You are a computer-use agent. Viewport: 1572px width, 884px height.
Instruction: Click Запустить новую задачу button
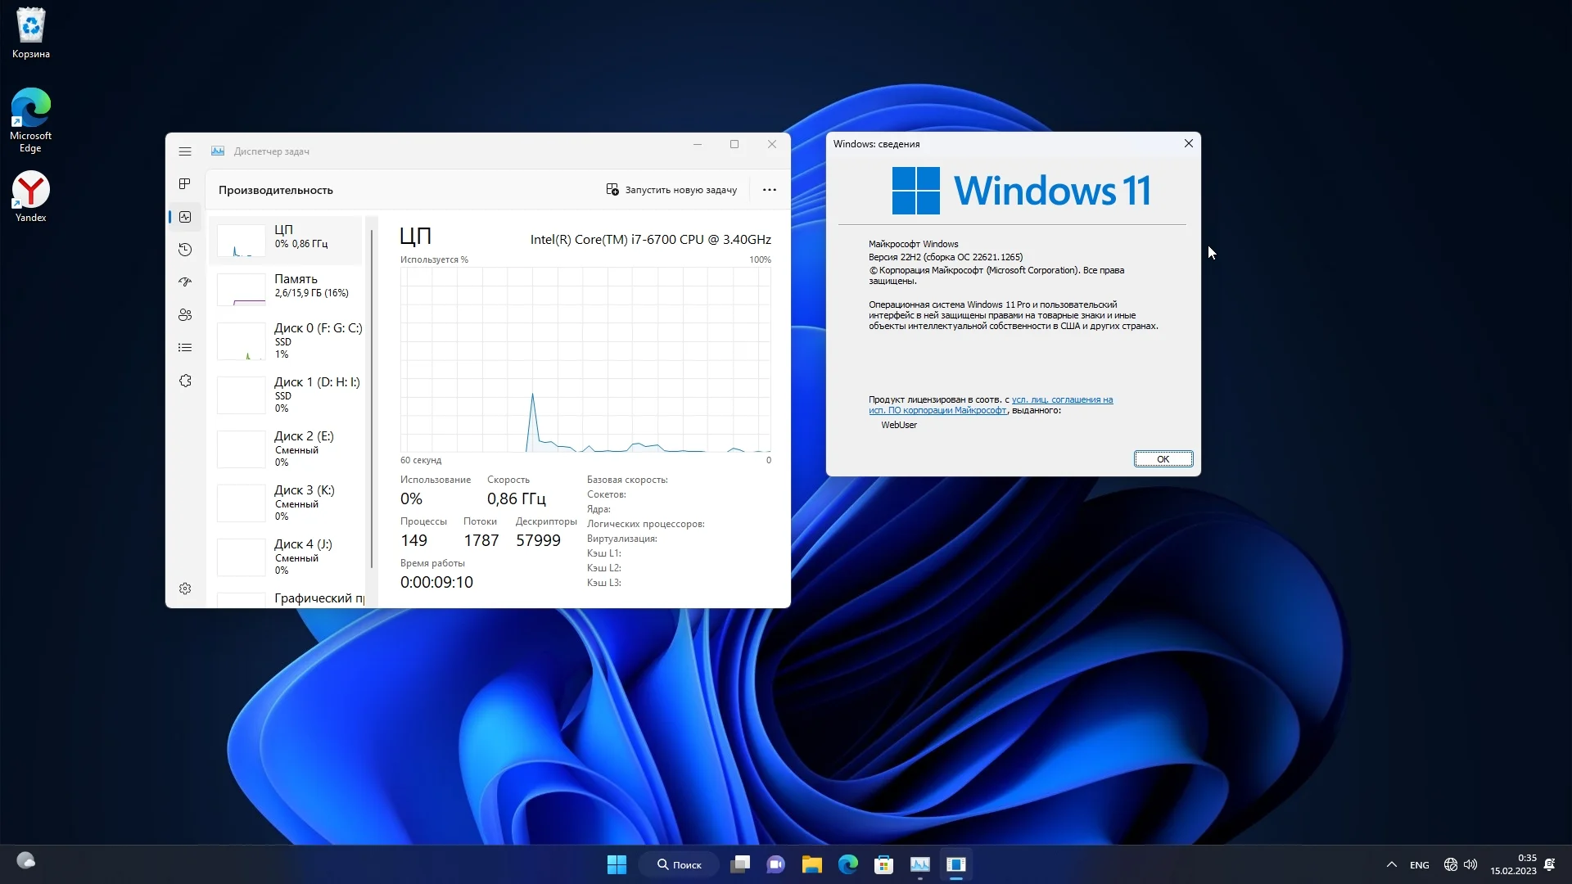[x=671, y=190]
